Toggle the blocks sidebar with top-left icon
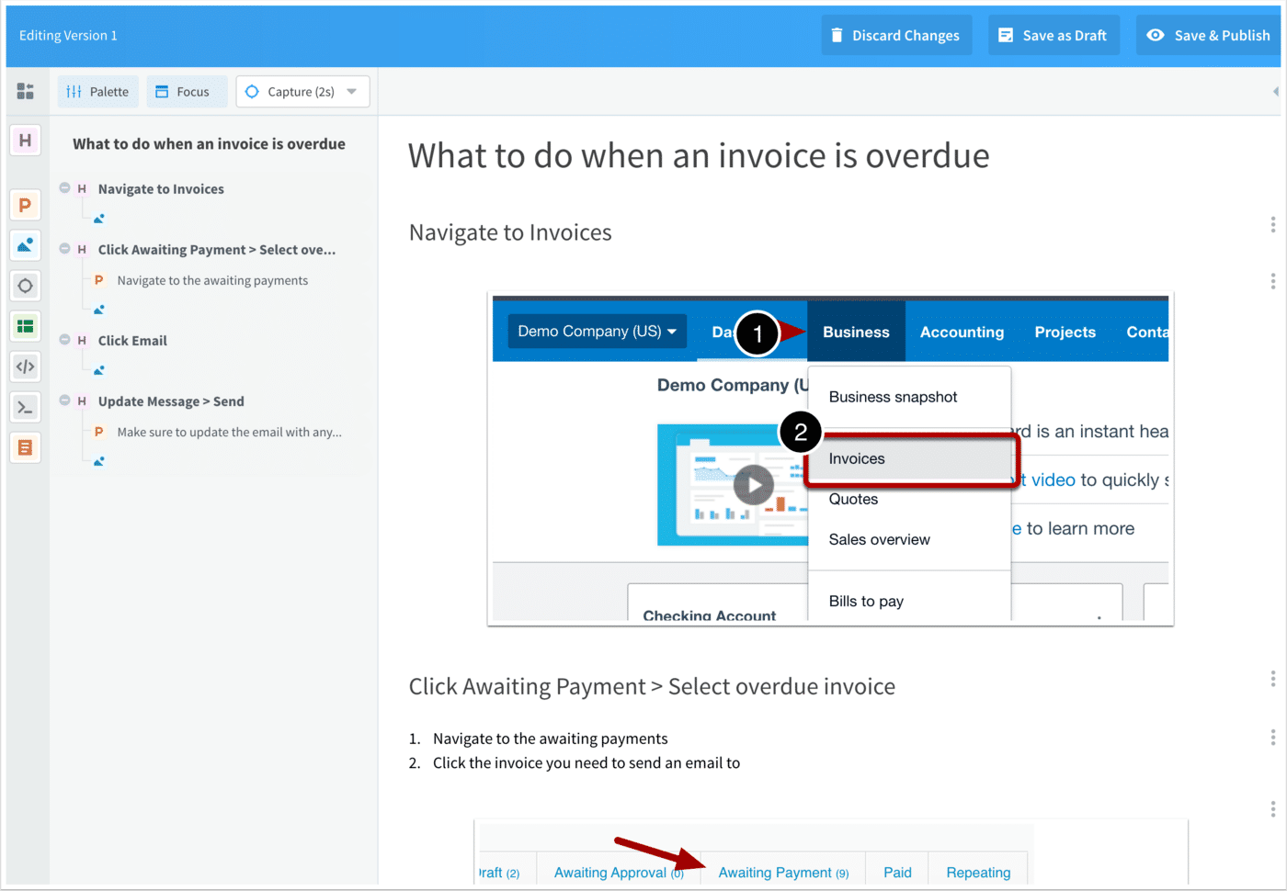 coord(25,91)
